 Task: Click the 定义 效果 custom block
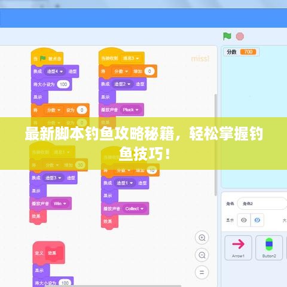click(x=49, y=252)
